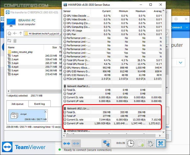
Task: Reset the HWiNFO clock timer icon
Action: (130, 143)
